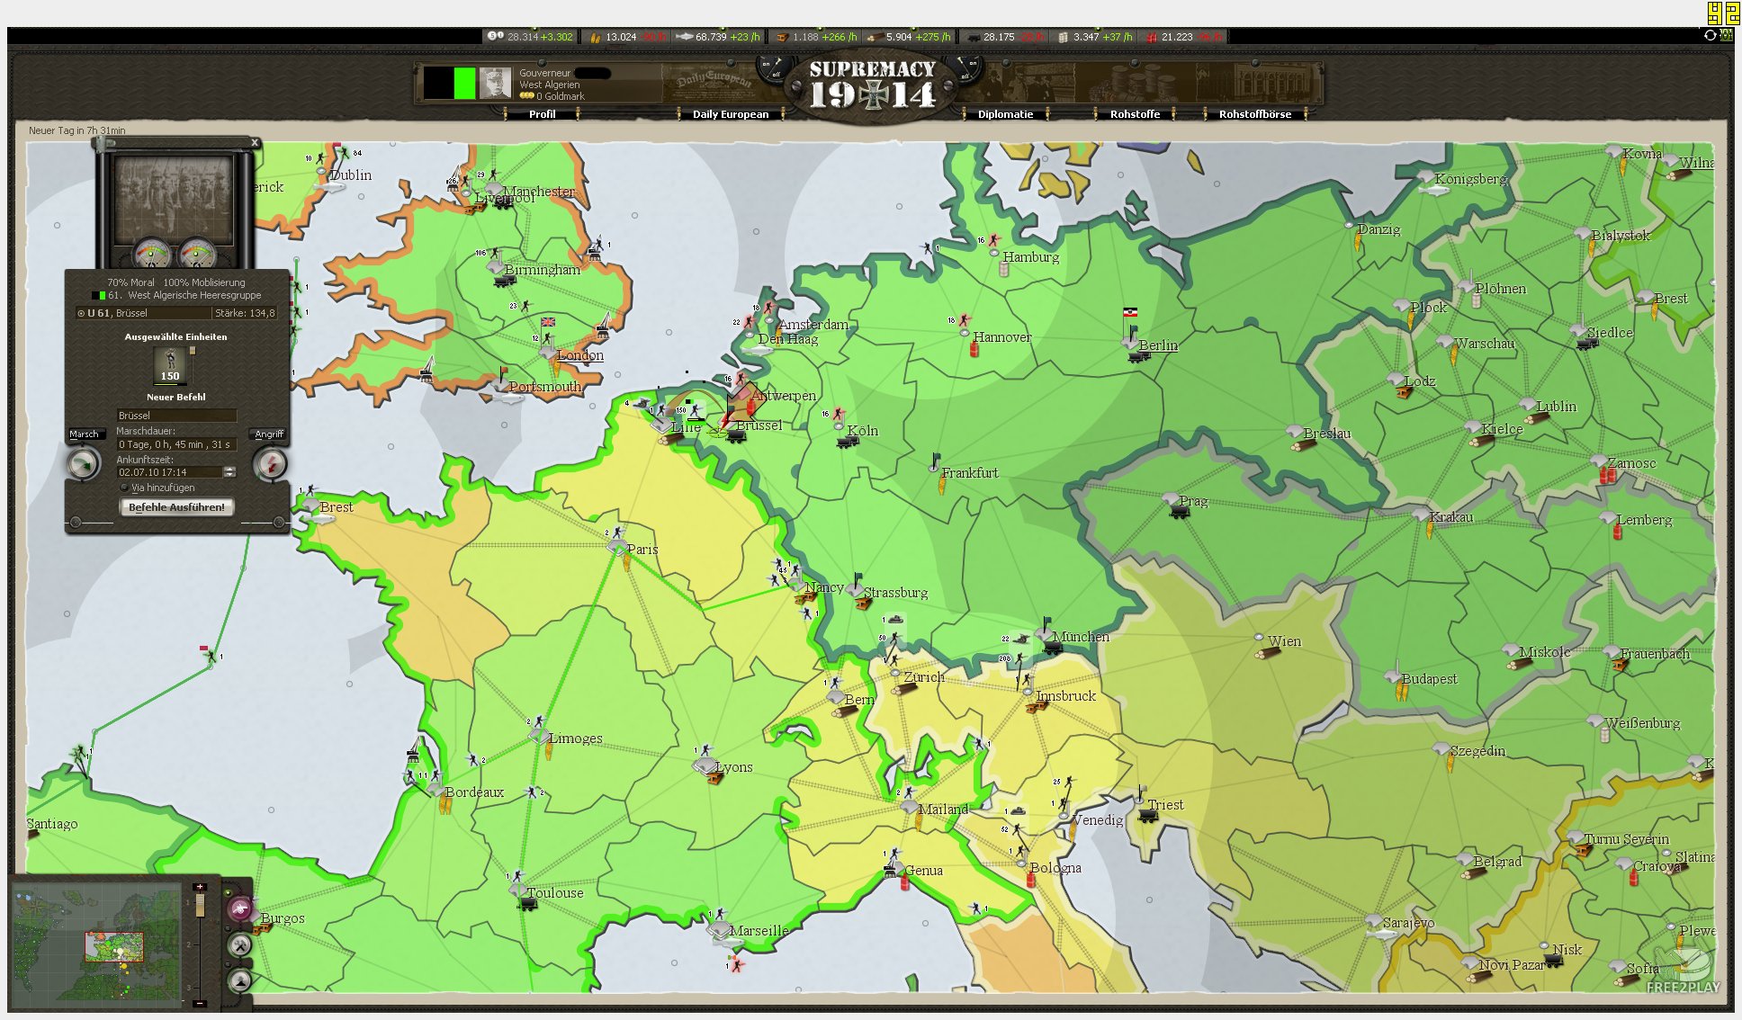Click the fish resource icon in top bar
This screenshot has width=1742, height=1020.
(x=684, y=37)
